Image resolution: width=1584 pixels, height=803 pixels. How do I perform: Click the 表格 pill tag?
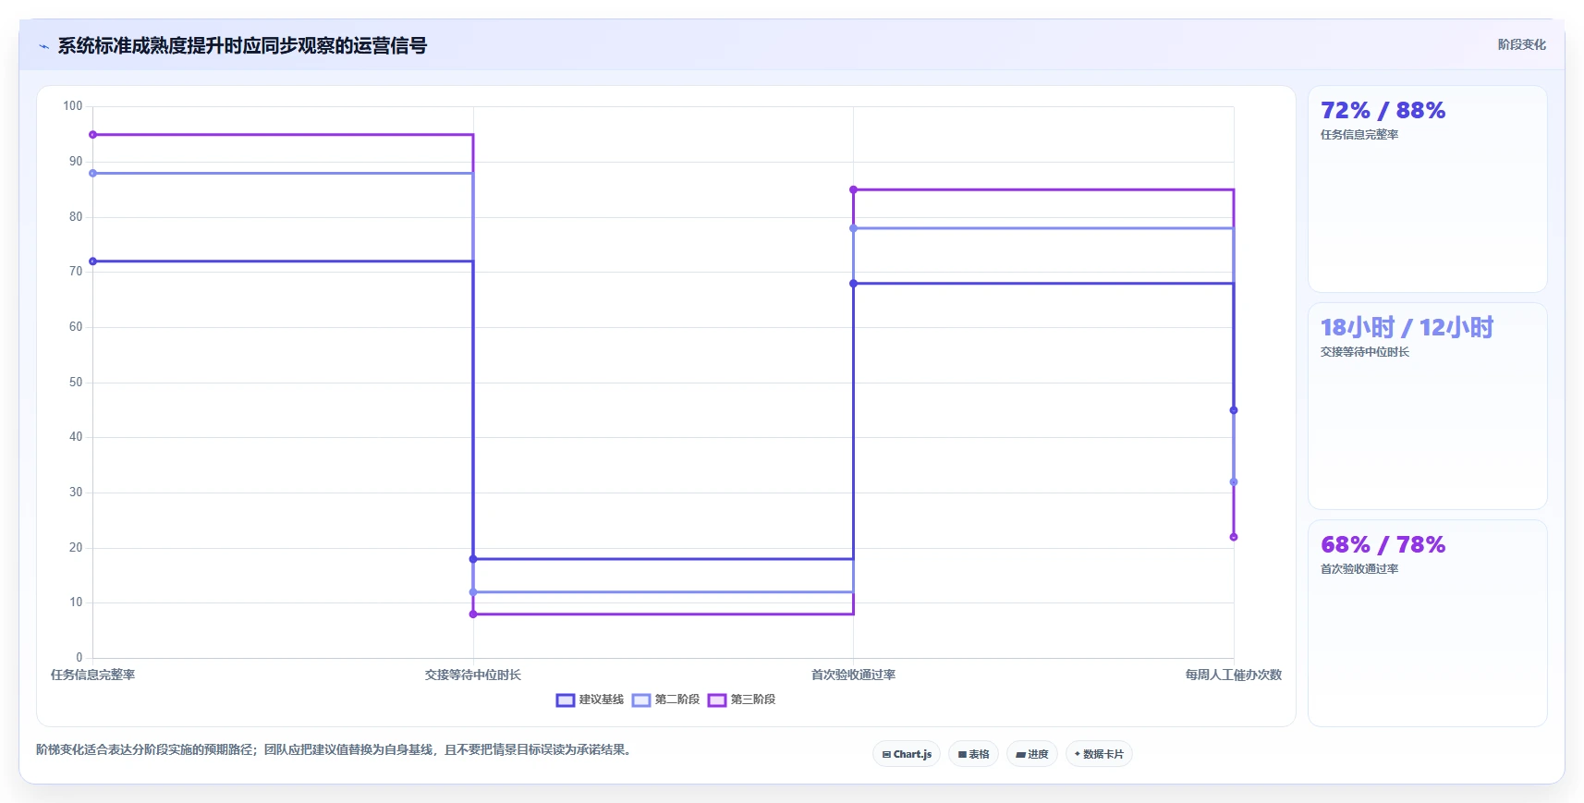(973, 754)
